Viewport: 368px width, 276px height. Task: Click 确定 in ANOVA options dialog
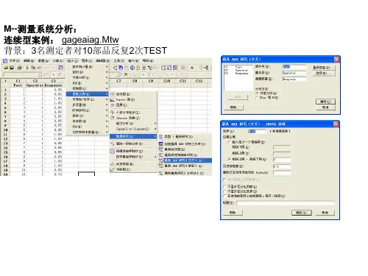(301, 213)
